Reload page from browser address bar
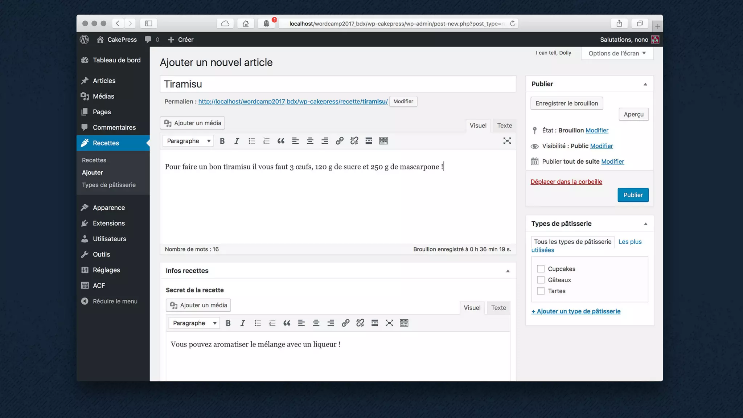 point(513,24)
